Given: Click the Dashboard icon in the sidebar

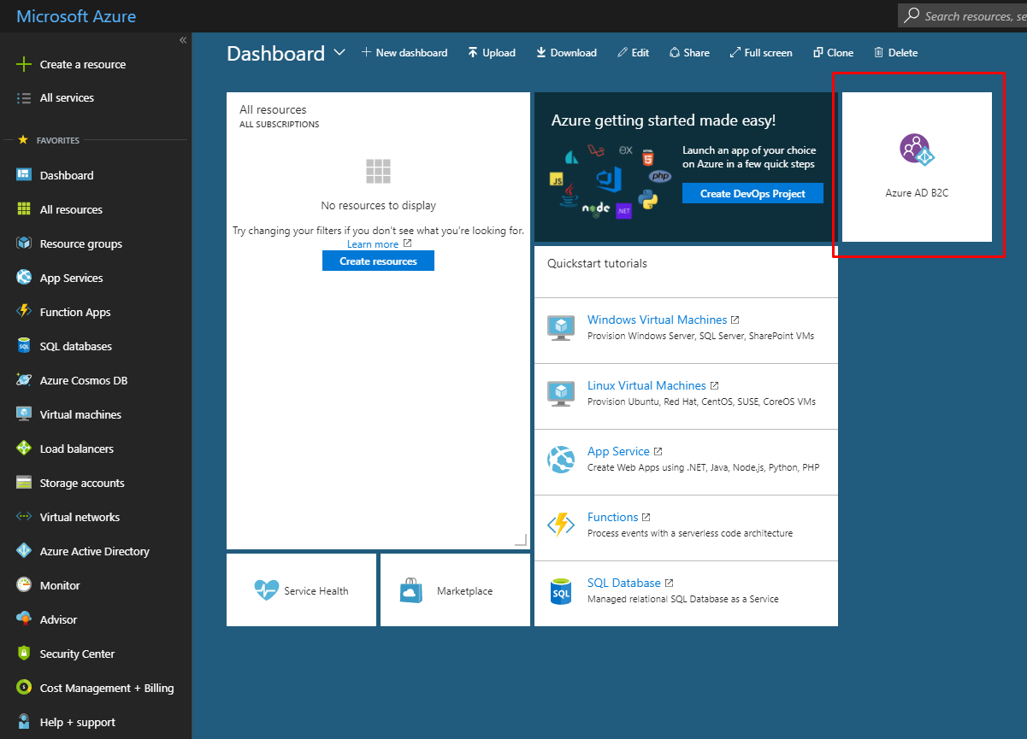Looking at the screenshot, I should coord(24,175).
